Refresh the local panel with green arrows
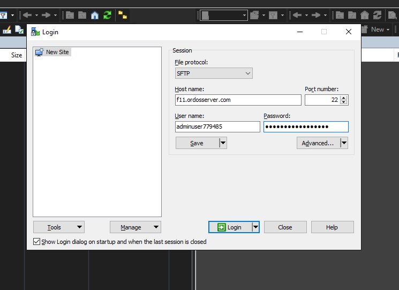399x290 pixels. [108, 15]
